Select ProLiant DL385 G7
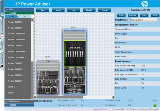 click(x=15, y=45)
